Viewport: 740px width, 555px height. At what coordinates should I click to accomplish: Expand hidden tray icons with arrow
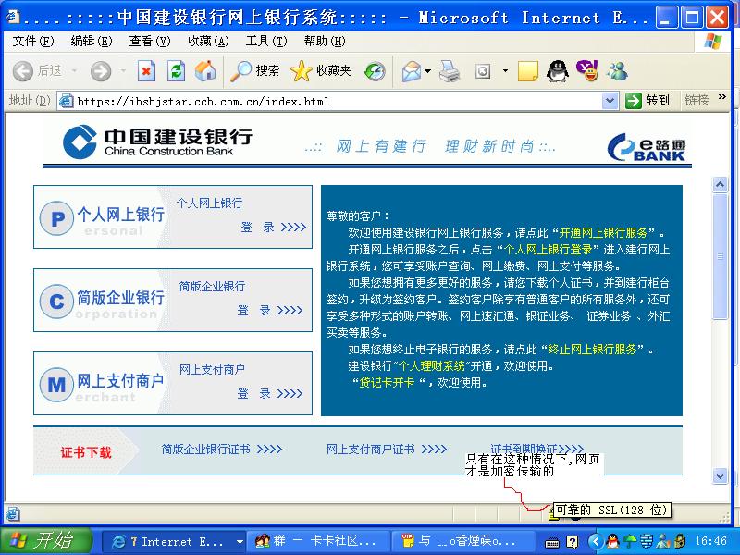click(596, 541)
